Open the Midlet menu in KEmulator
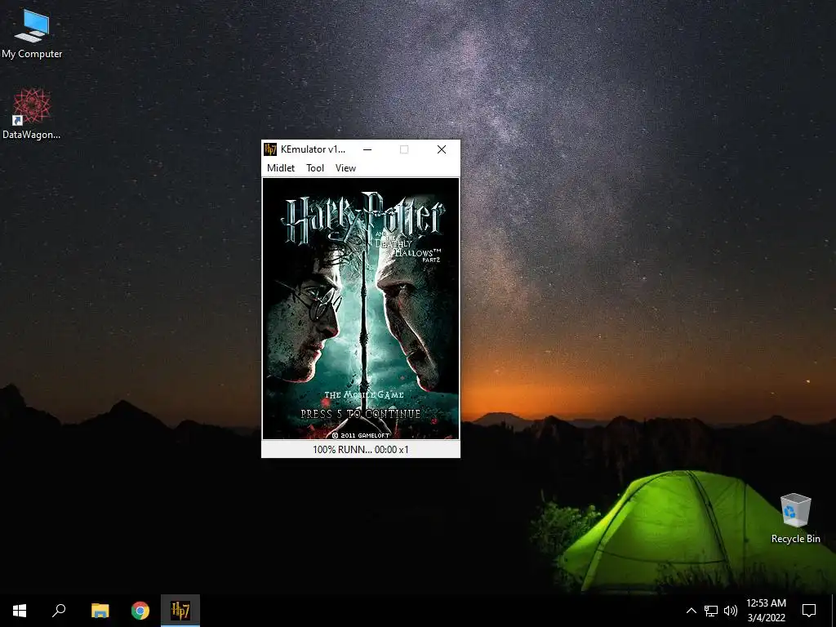The width and height of the screenshot is (836, 627). pos(281,168)
